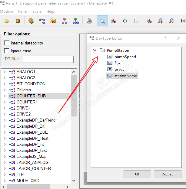186x189 pixels.
Task: Click the scroll up arrow of datapoint list
Action: [x=74, y=72]
